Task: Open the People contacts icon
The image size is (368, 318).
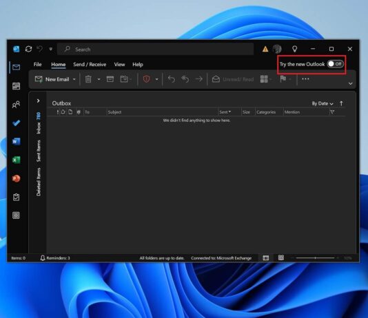Action: point(16,105)
